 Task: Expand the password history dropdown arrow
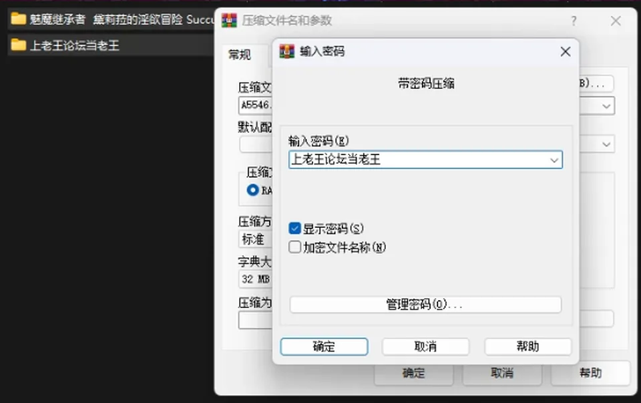click(x=554, y=160)
